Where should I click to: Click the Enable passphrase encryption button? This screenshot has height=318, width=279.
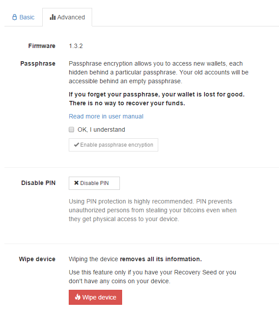click(x=113, y=145)
